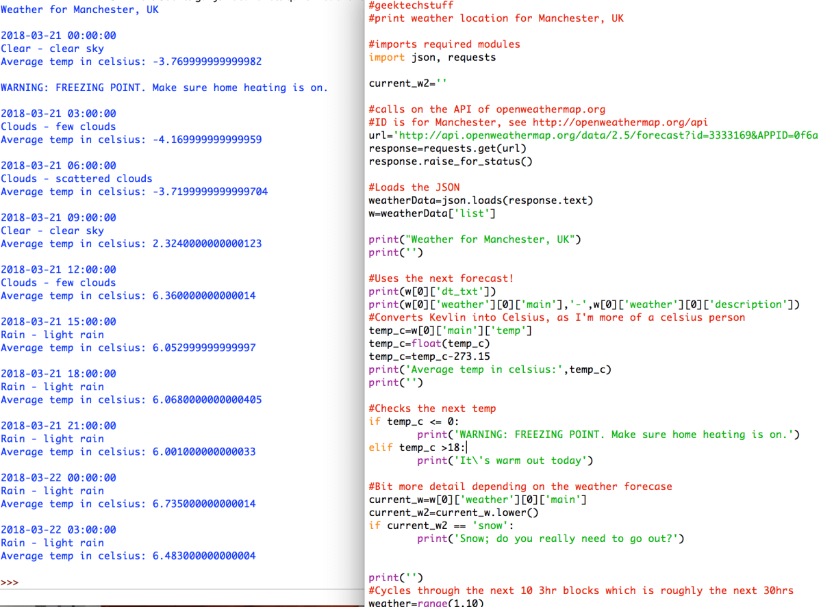
Task: Click the 'if temp_c <= 0:' statement
Action: [x=414, y=422]
